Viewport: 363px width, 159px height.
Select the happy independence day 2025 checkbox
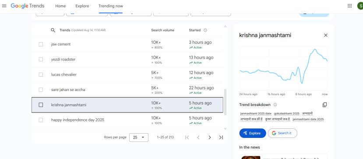pyautogui.click(x=41, y=120)
